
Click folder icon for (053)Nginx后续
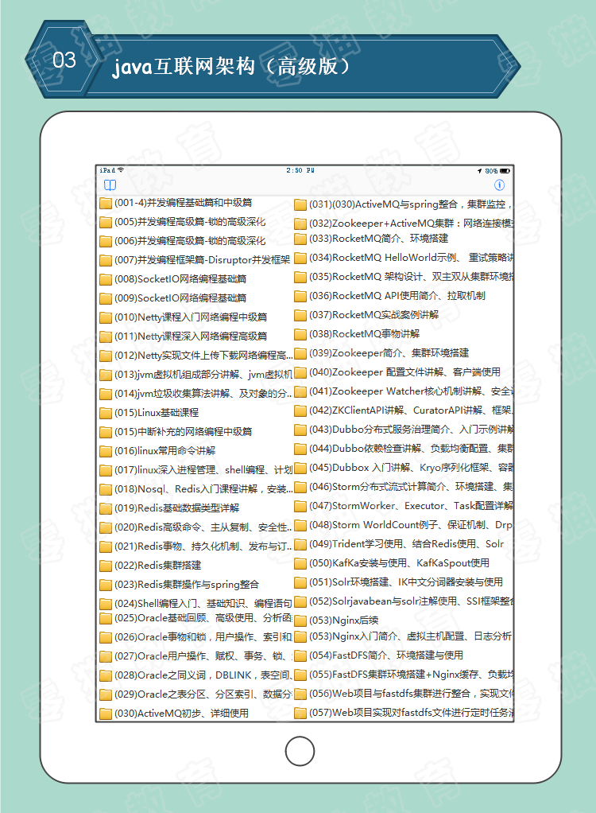pyautogui.click(x=300, y=620)
